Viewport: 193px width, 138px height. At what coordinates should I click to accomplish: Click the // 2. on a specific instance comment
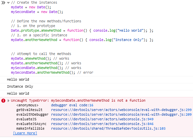click(x=39, y=35)
